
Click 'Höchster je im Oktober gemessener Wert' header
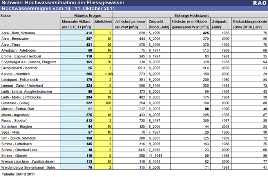pyautogui.click(x=190, y=24)
